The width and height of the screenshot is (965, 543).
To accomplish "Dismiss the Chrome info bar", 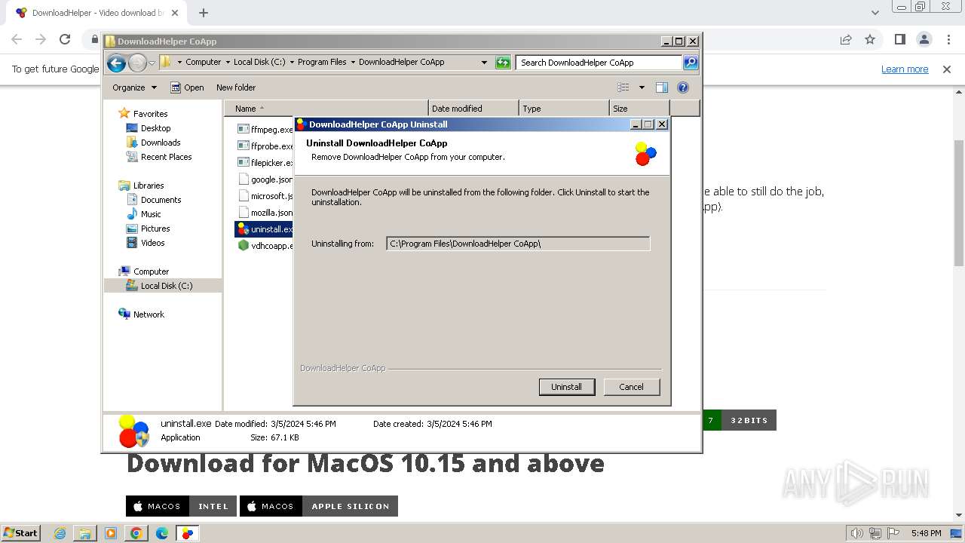I will [947, 69].
